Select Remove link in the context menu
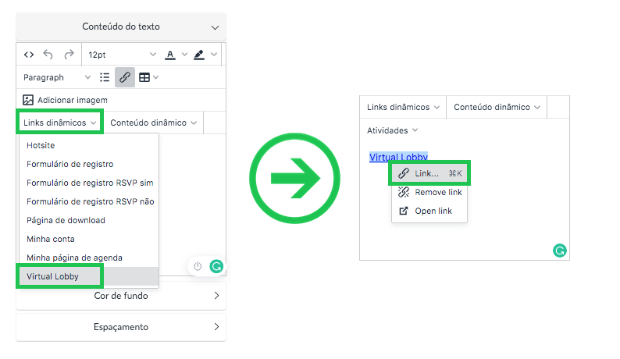 coord(429,192)
